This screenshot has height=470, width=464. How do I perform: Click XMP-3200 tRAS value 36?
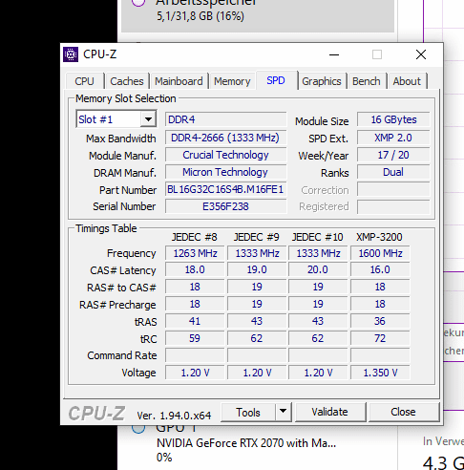(380, 321)
